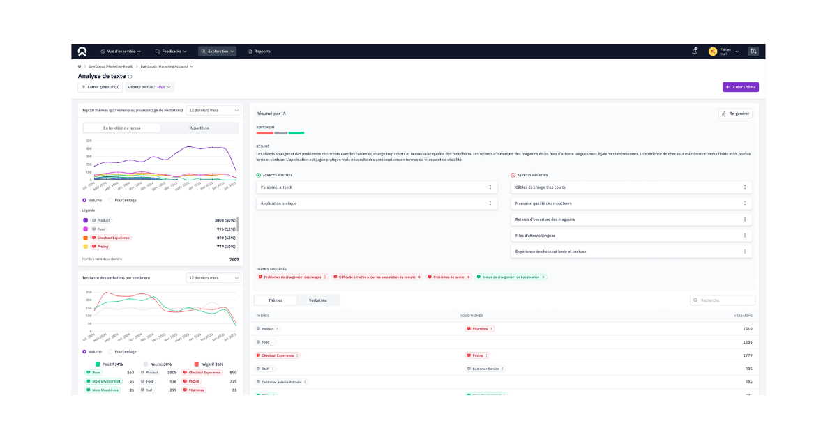This screenshot has height=439, width=837.
Task: Open the options dots on the Checkout Experience theme row
Action: pos(298,355)
